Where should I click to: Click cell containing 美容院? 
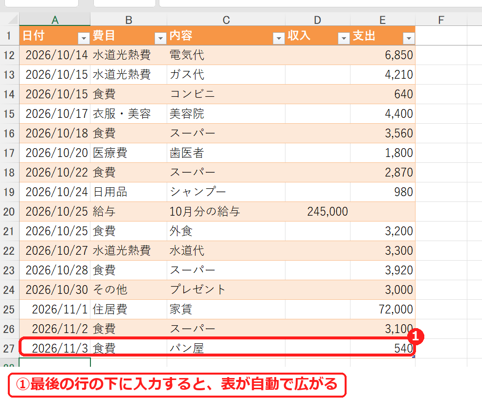pyautogui.click(x=226, y=114)
